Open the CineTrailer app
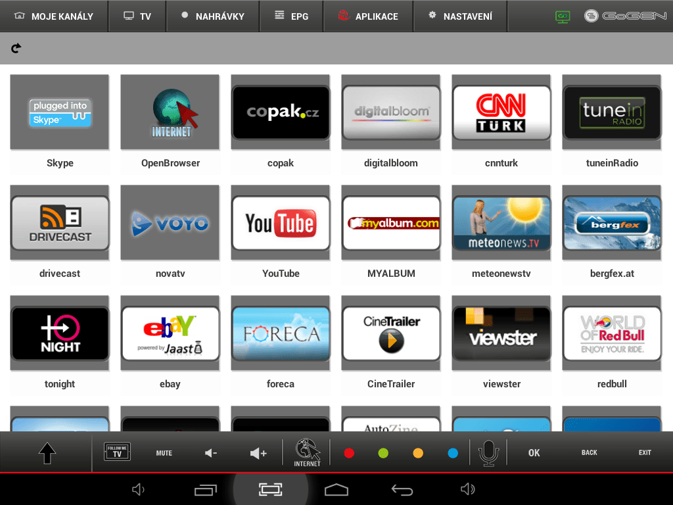Viewport: 673px width, 505px height. (390, 333)
